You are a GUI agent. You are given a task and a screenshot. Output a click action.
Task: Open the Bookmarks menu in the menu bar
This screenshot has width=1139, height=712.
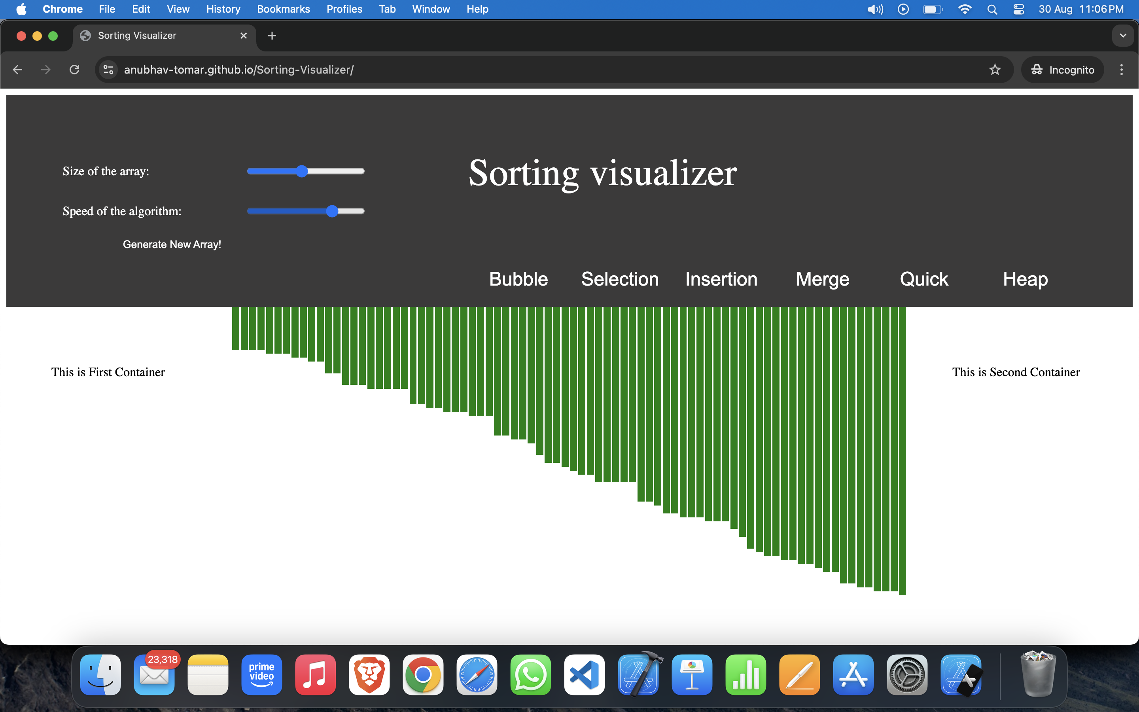[x=283, y=9]
